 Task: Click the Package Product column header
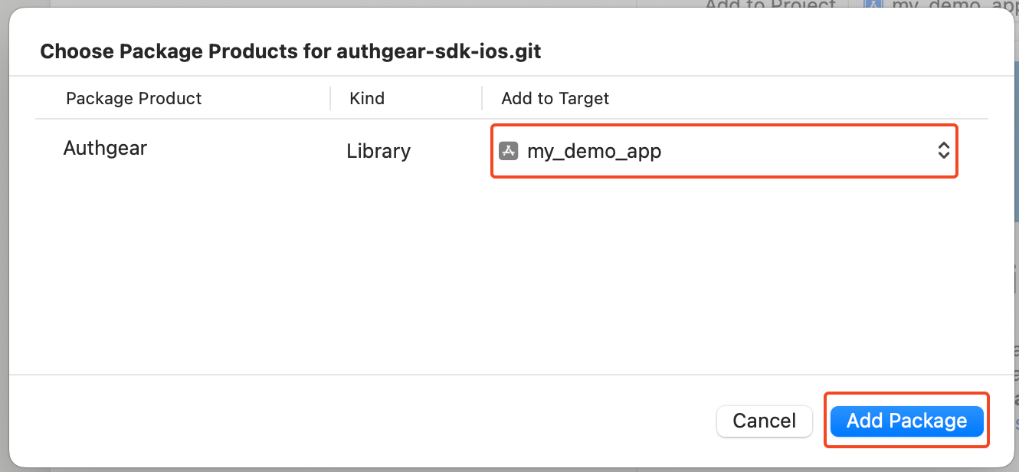pos(134,98)
